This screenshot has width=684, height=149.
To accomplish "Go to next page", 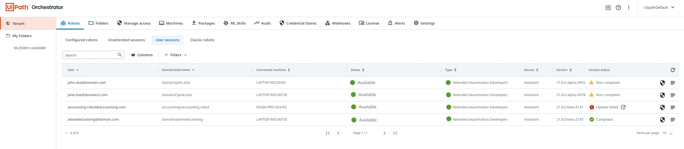I will [384, 133].
